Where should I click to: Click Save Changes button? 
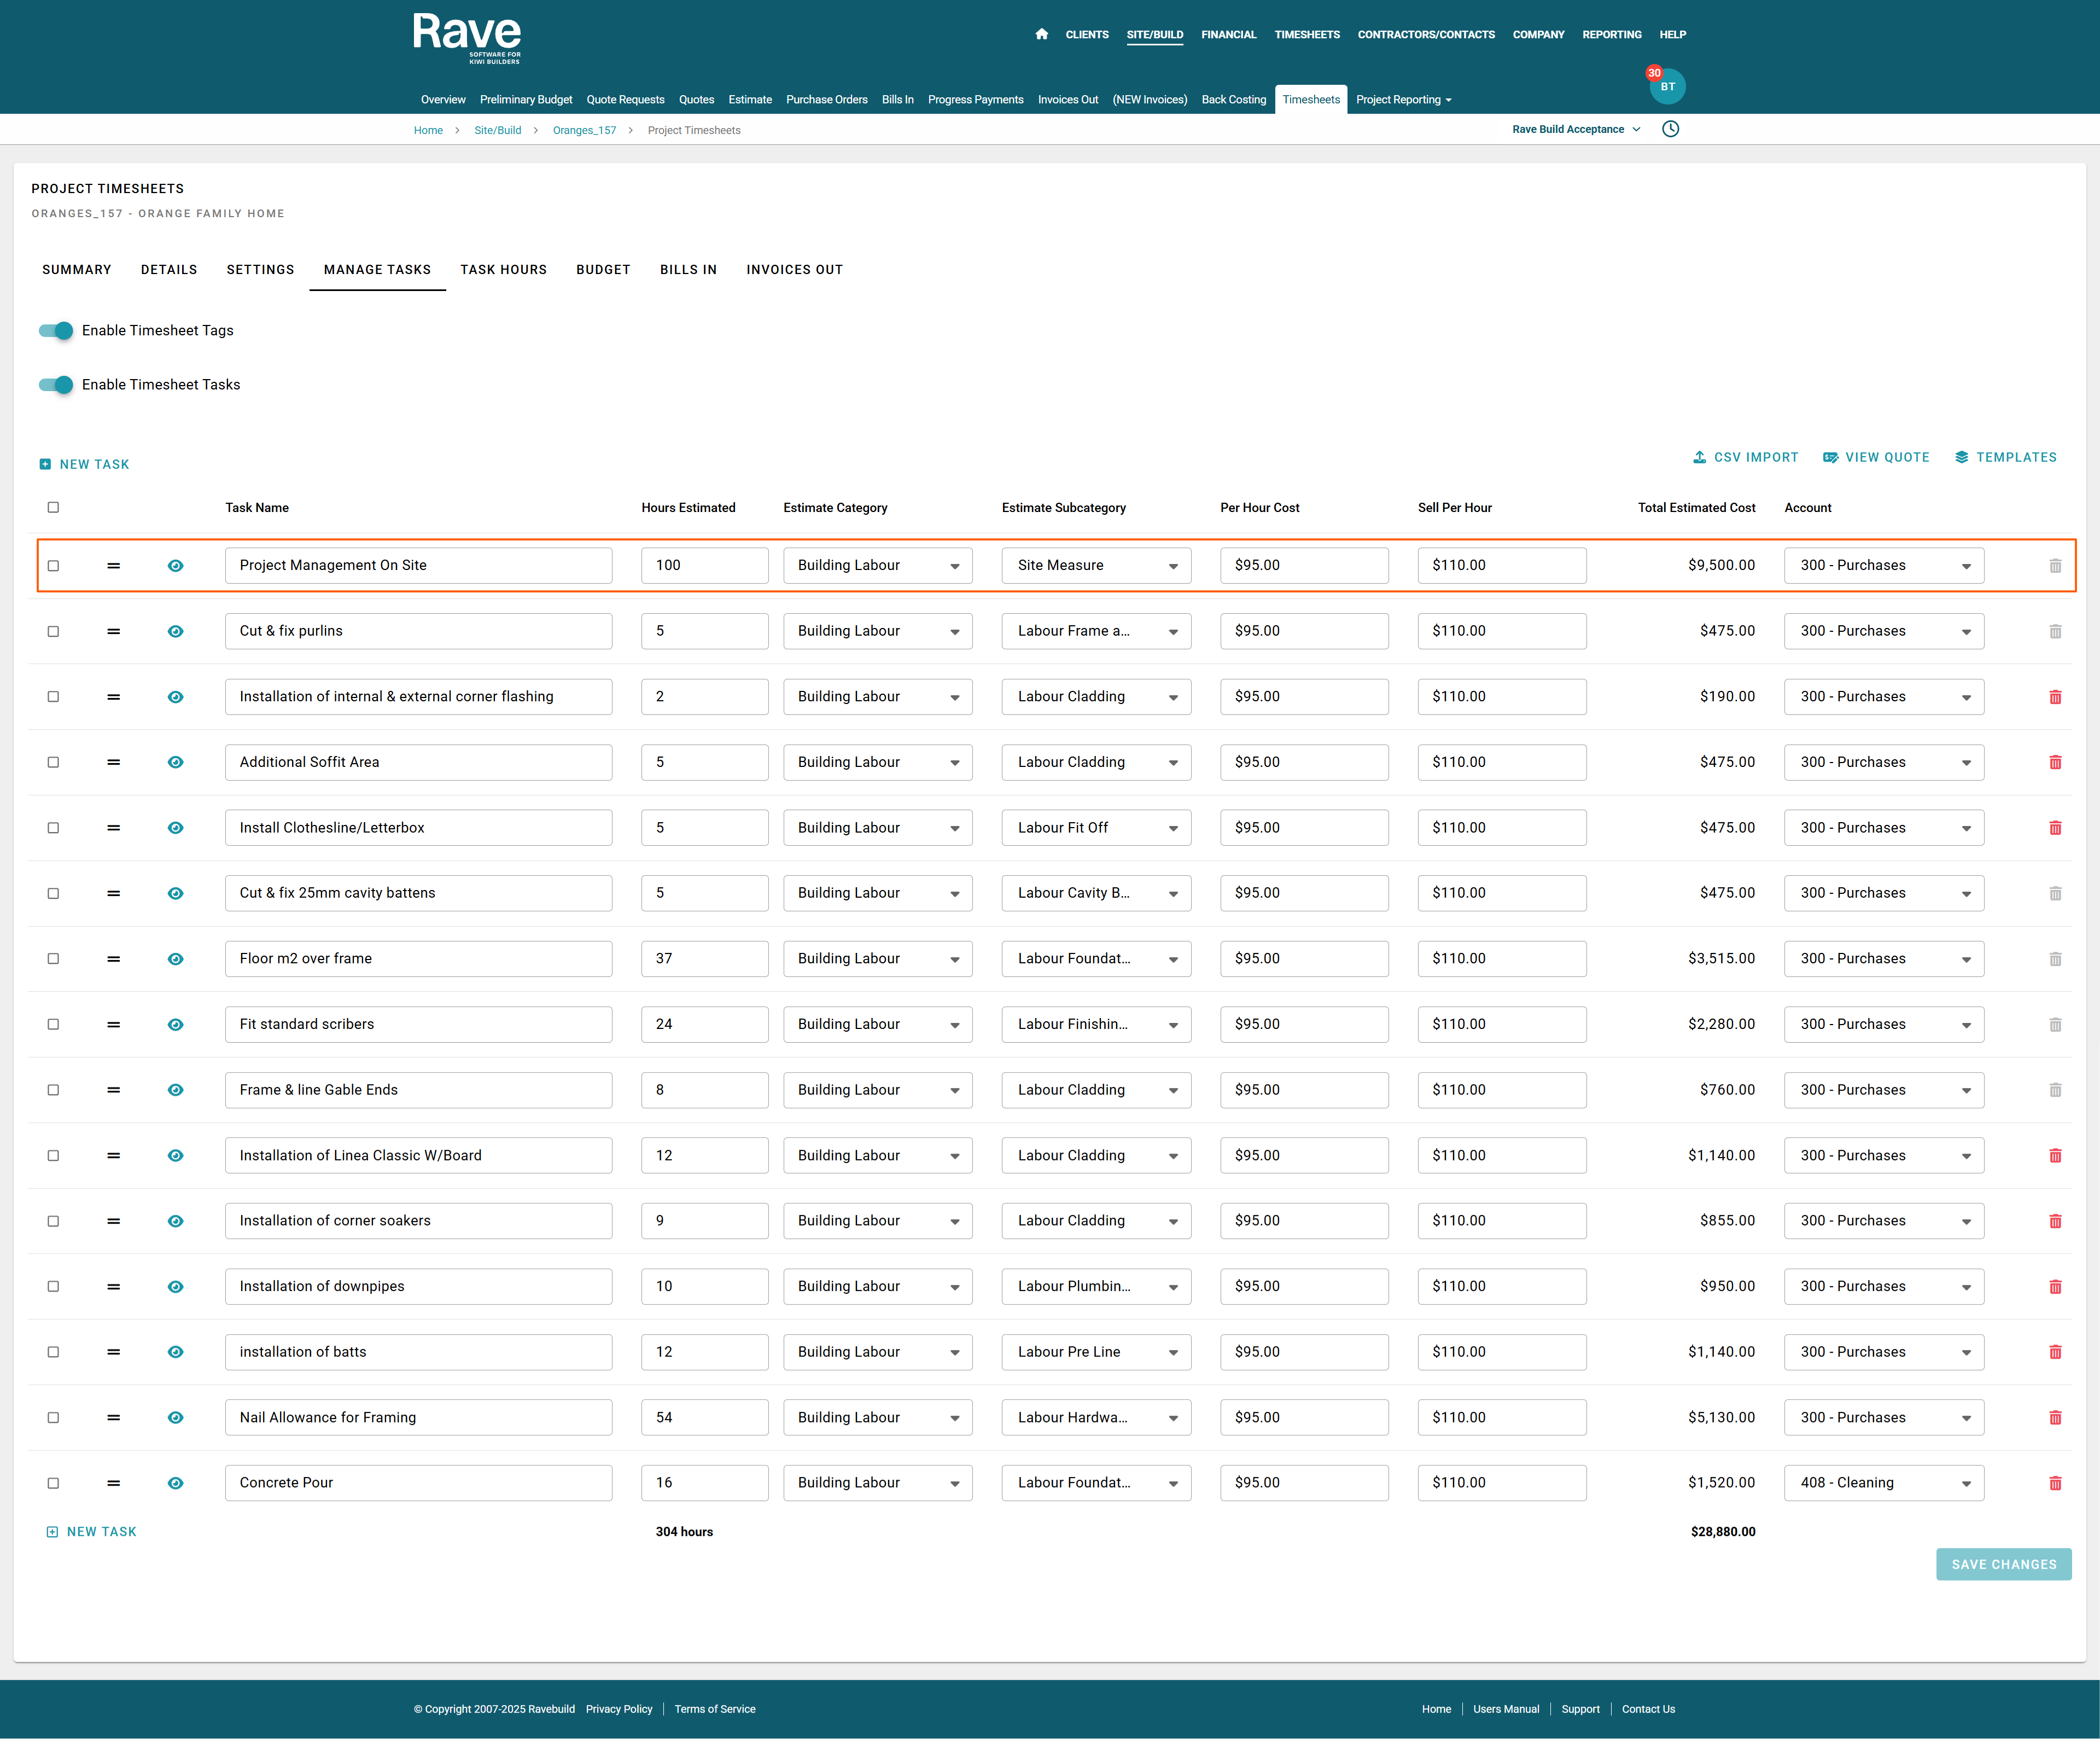(x=2003, y=1564)
